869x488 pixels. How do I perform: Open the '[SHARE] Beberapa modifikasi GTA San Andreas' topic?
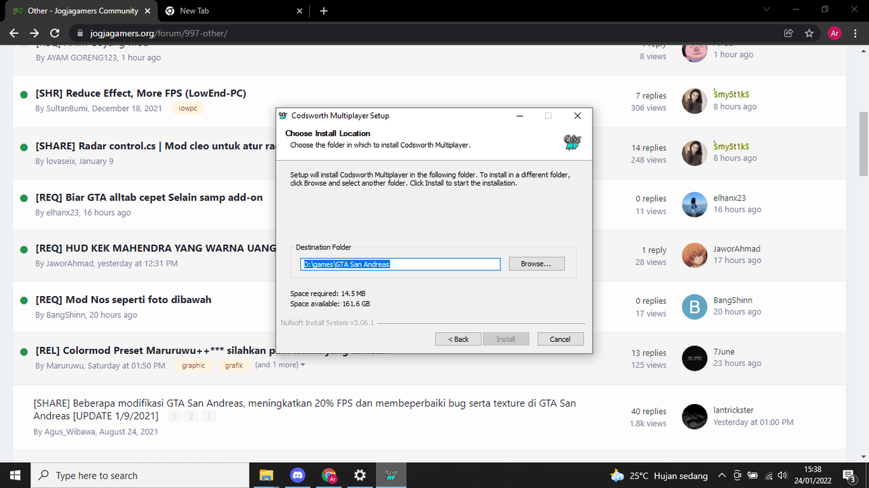click(x=305, y=409)
